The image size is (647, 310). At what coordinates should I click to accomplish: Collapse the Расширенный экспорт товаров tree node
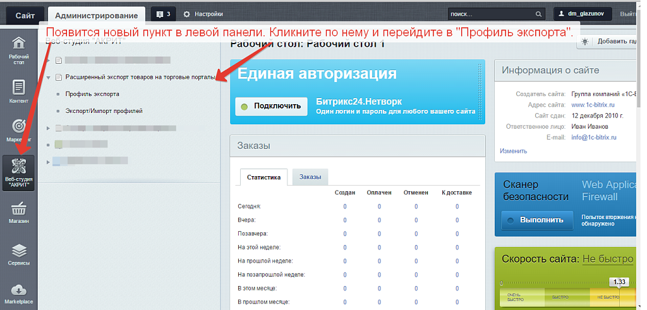pyautogui.click(x=49, y=78)
